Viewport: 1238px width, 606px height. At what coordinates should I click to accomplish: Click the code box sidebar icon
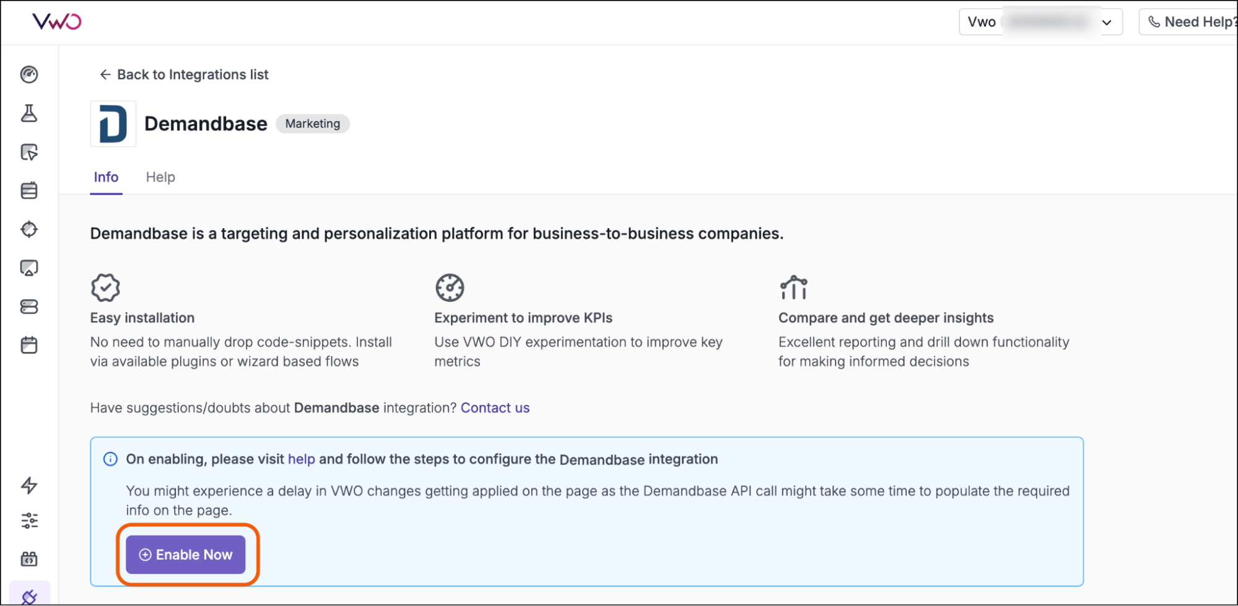pos(29,559)
